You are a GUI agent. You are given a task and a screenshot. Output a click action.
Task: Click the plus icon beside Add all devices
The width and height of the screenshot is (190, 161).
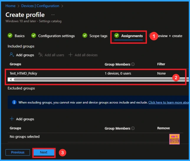71,55
